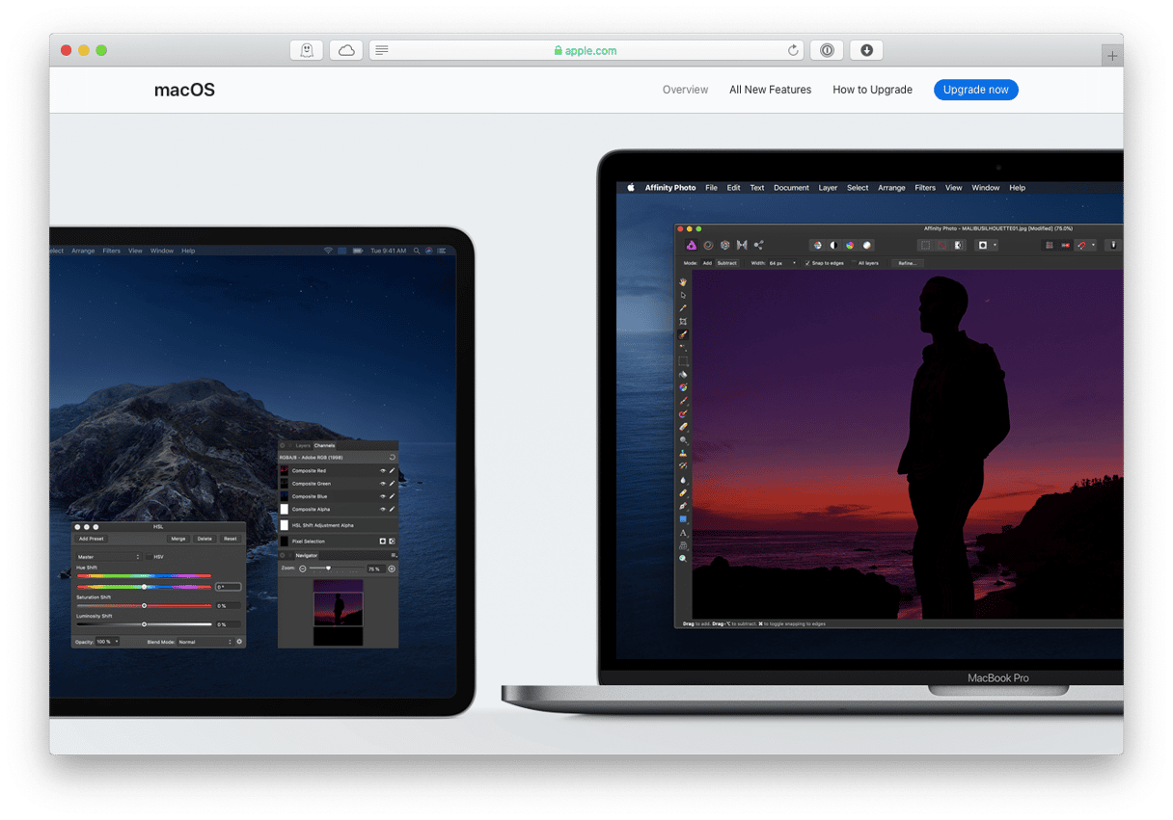Set selection mode to Subtract
Screen dimensions: 1173x820
[726, 263]
